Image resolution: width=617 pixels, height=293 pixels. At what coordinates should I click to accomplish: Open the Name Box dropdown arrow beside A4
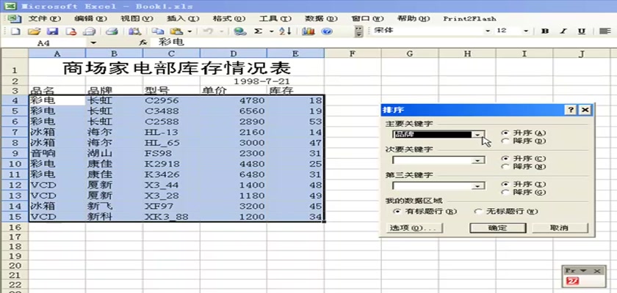[x=93, y=42]
